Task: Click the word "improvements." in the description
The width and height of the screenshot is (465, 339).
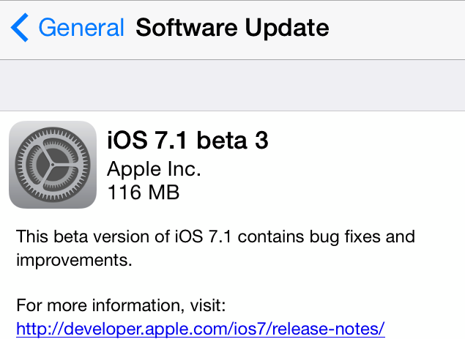Action: coord(67,261)
